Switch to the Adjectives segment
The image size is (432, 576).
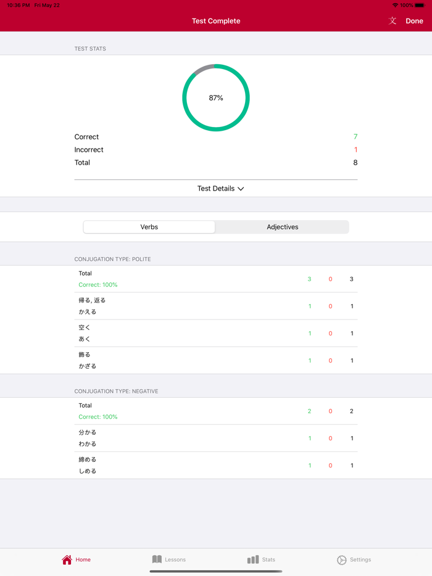click(x=283, y=227)
